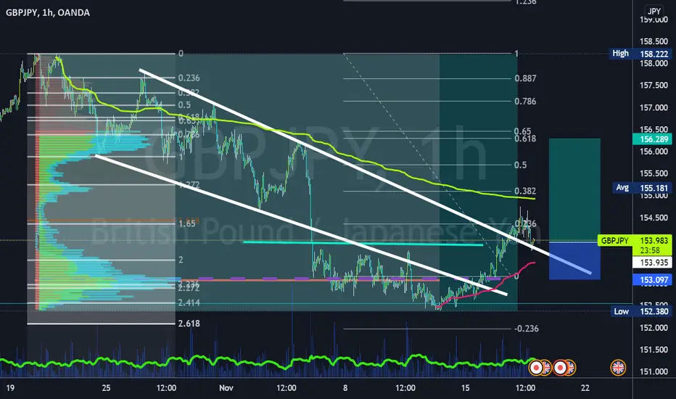The height and width of the screenshot is (399, 676).
Task: Click the 155.500 price axis value
Action: coord(654,173)
